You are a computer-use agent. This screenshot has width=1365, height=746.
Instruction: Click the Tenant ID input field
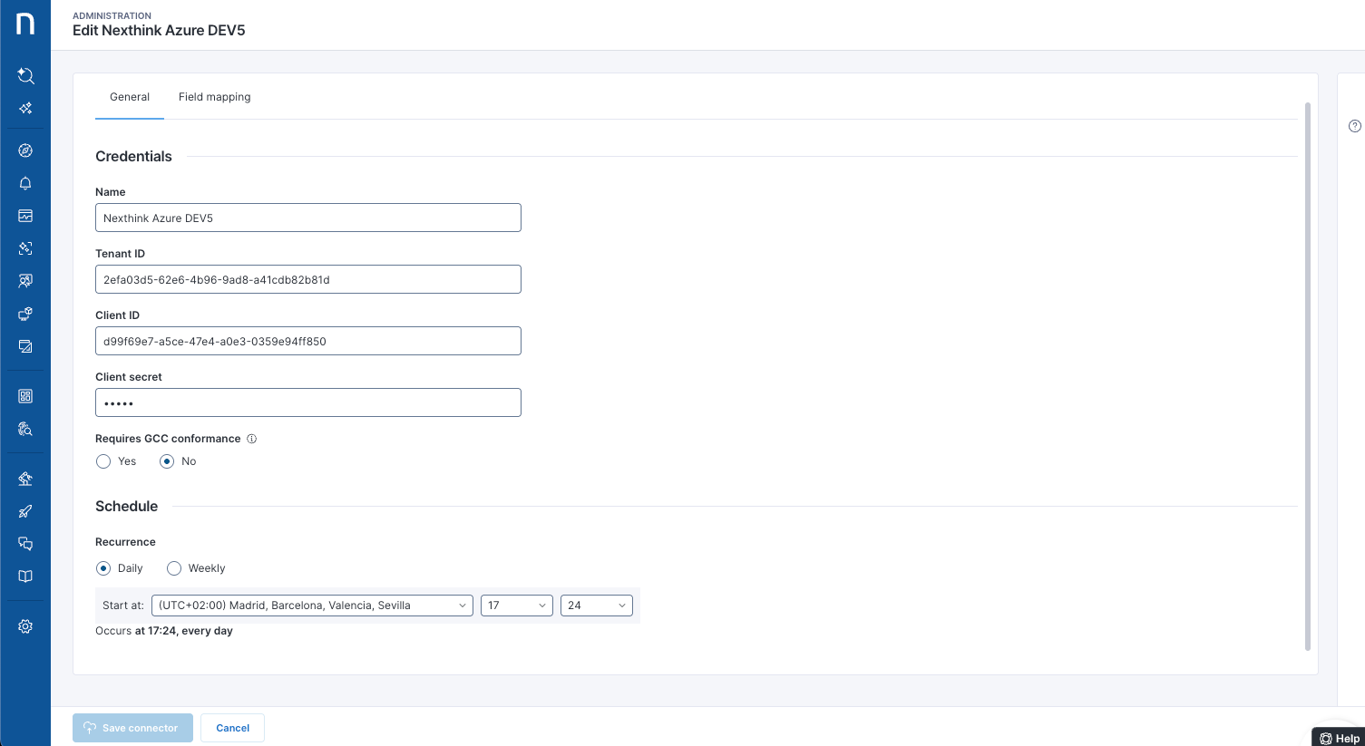(x=307, y=279)
